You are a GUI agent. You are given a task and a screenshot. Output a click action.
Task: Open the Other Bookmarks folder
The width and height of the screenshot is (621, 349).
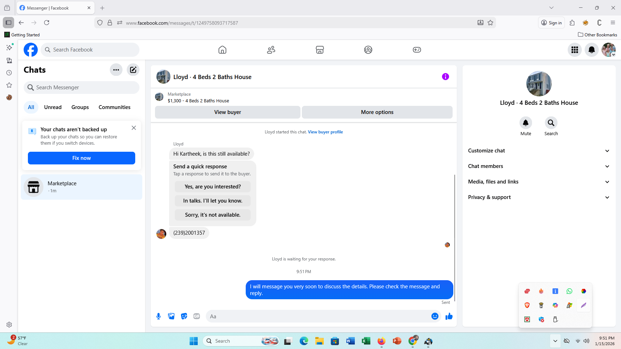(x=597, y=35)
